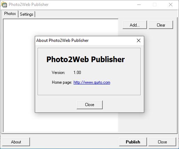The image size is (179, 149).
Task: Switch to the Settings tab
Action: pyautogui.click(x=26, y=14)
